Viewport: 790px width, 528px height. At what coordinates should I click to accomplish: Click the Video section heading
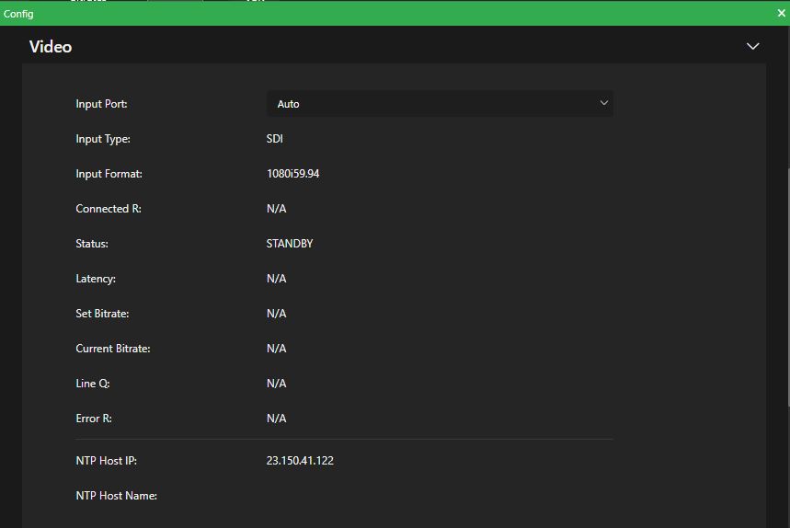tap(51, 47)
